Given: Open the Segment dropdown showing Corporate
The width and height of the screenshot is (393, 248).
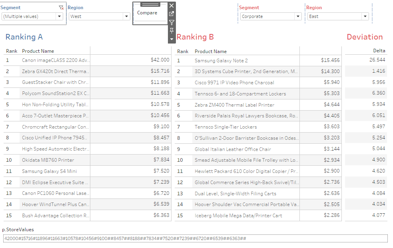Looking at the screenshot, I should click(x=297, y=16).
